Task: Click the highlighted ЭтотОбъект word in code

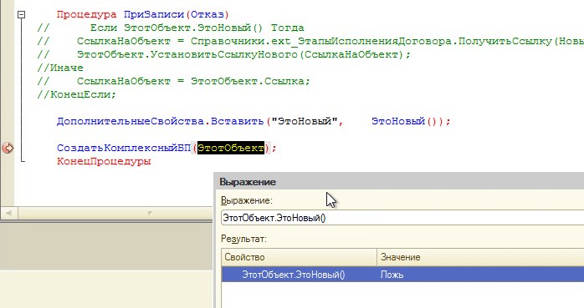Action: tap(231, 148)
